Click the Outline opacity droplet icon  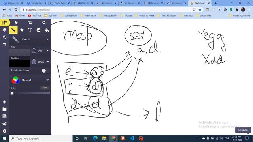[x=34, y=62]
